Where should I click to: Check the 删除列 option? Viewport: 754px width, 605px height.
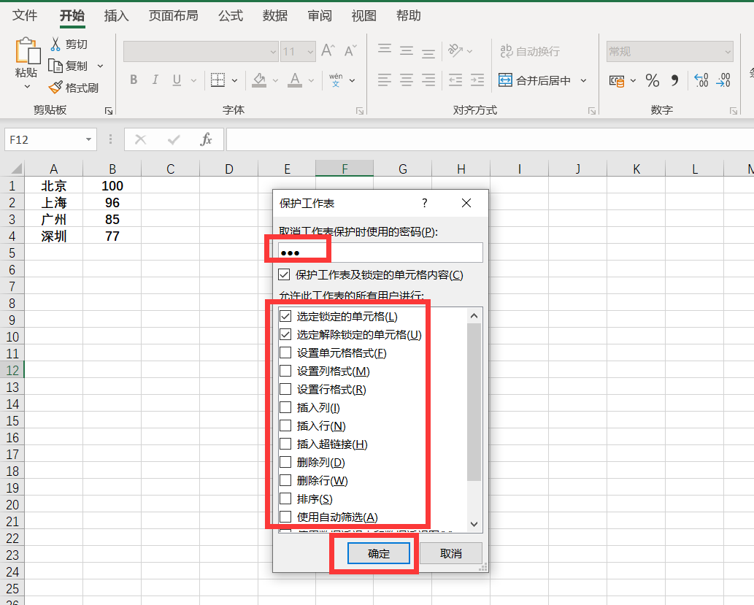click(285, 463)
